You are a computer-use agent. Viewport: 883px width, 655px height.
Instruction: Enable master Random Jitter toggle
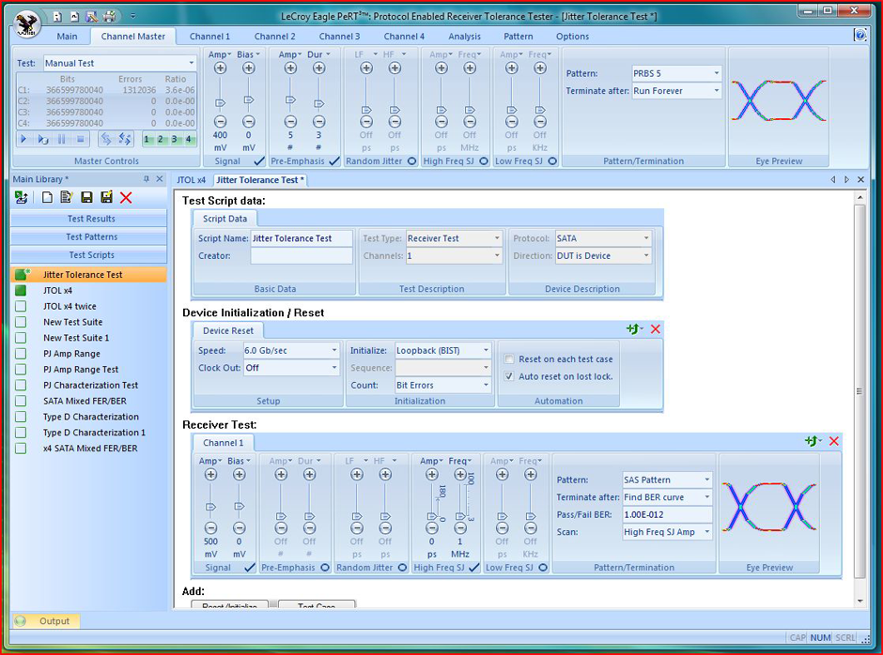tap(411, 161)
